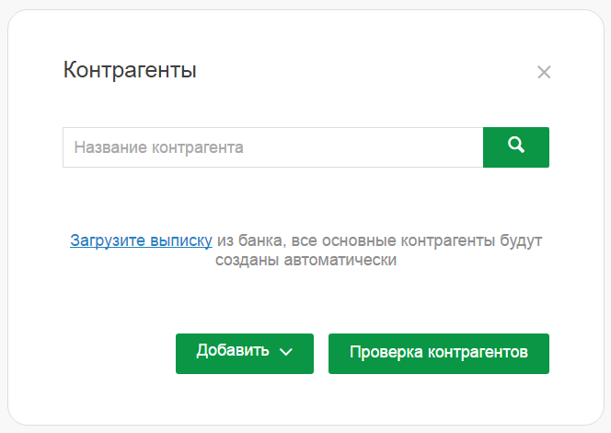Click the magnifying glass search icon
The height and width of the screenshot is (433, 611).
tap(516, 146)
